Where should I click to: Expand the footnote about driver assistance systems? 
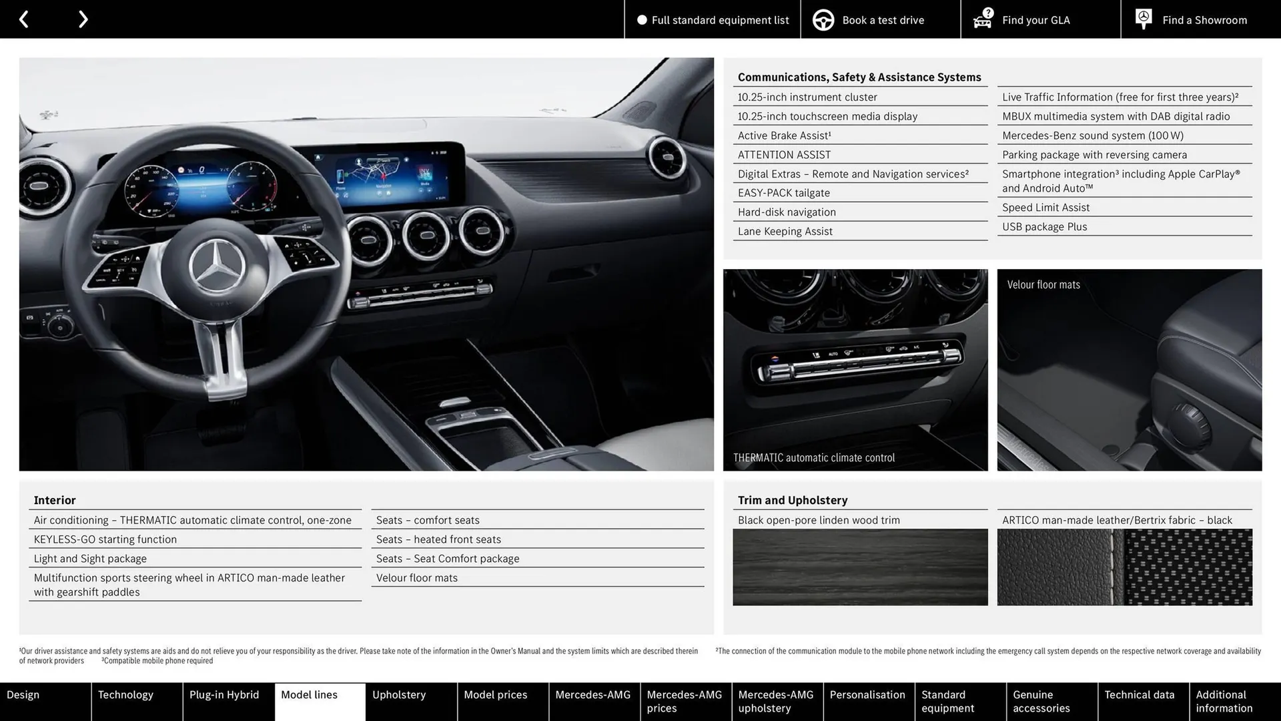pyautogui.click(x=358, y=651)
